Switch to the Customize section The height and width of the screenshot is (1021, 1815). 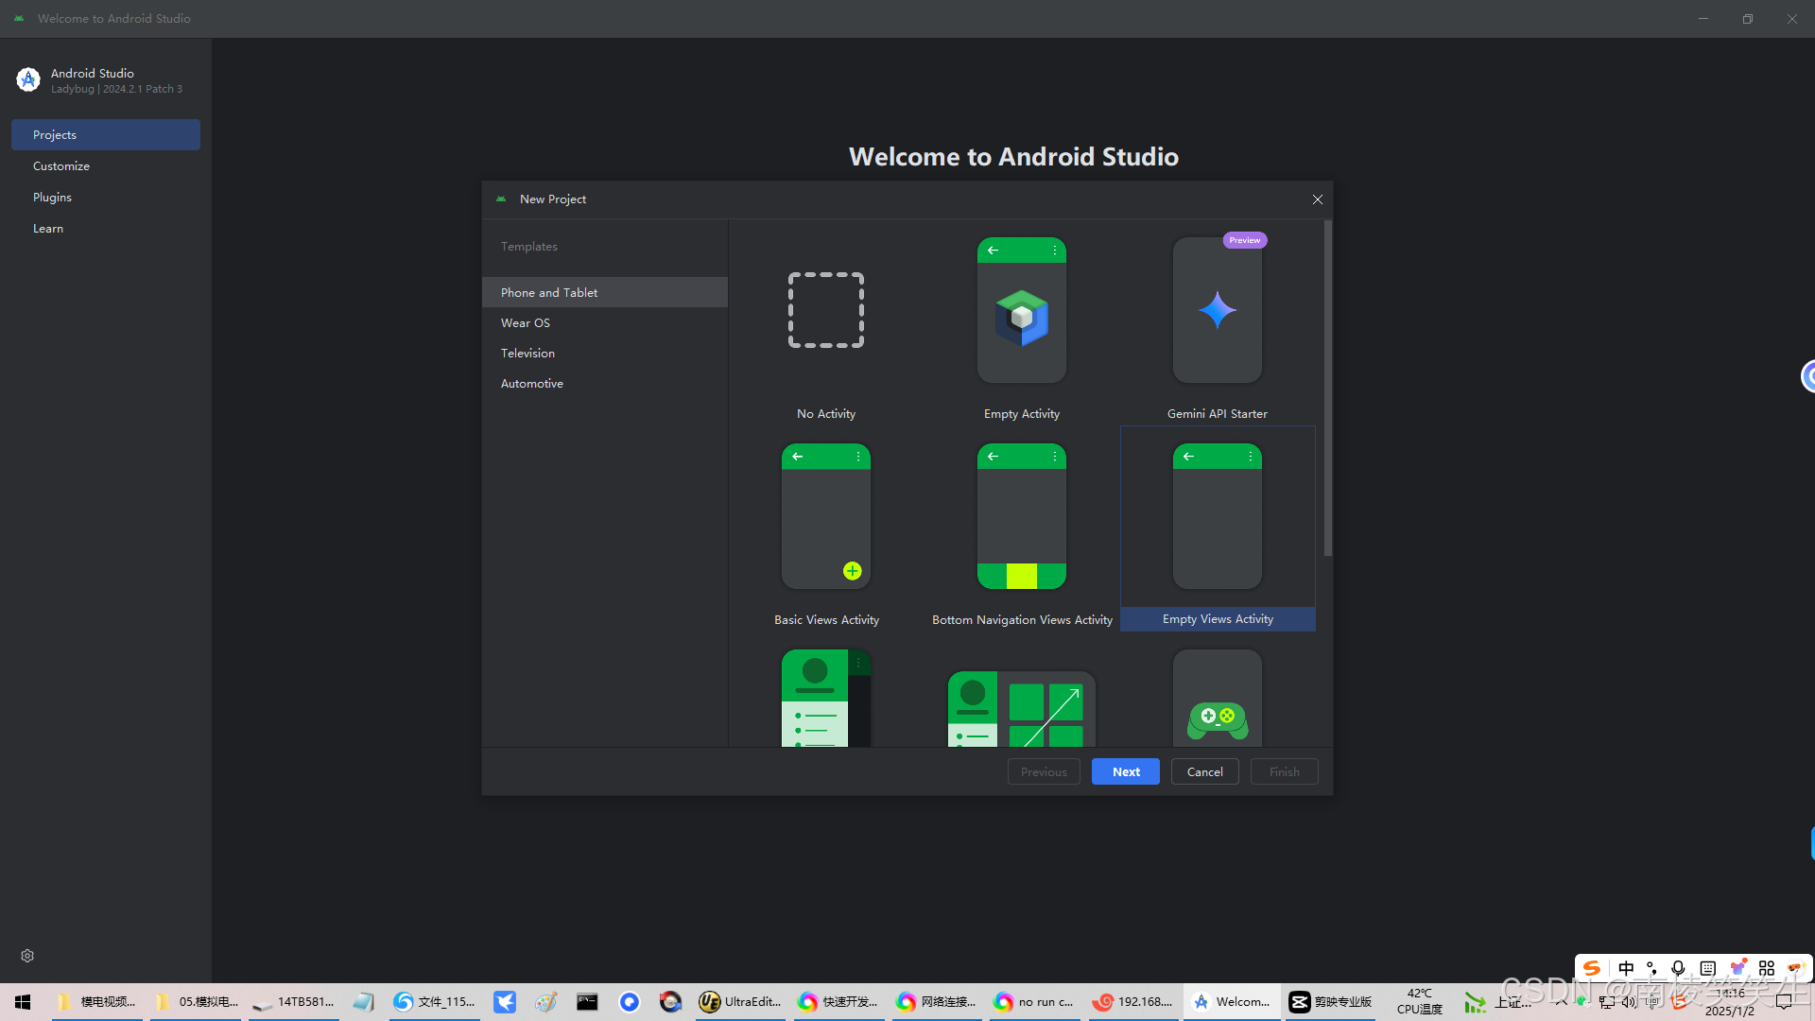61,166
